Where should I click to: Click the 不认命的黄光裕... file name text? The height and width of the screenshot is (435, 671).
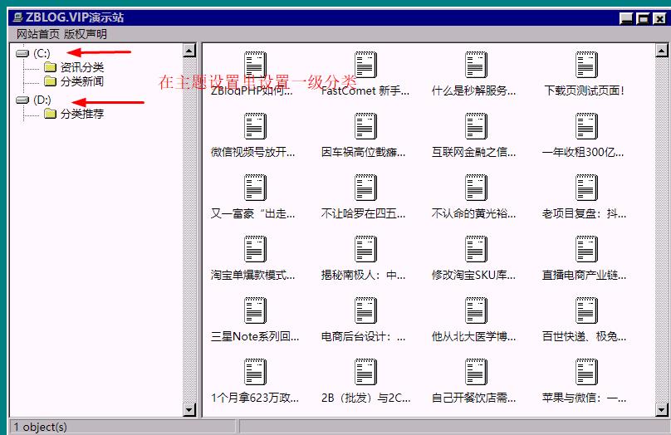coord(473,213)
